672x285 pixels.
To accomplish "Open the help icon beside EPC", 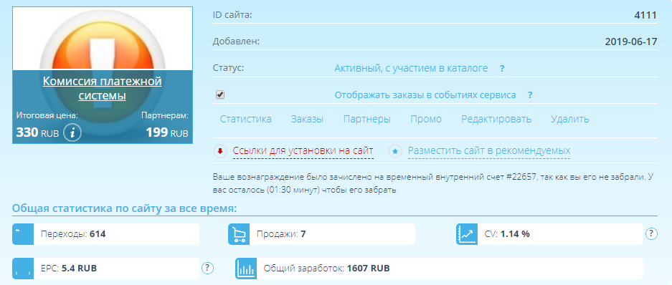I will point(207,269).
